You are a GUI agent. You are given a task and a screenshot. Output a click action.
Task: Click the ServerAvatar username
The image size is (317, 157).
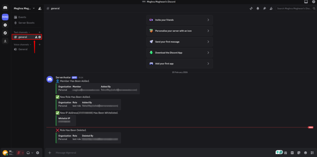[x=63, y=77]
